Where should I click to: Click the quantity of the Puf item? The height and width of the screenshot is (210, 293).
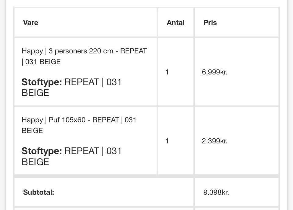pos(167,141)
